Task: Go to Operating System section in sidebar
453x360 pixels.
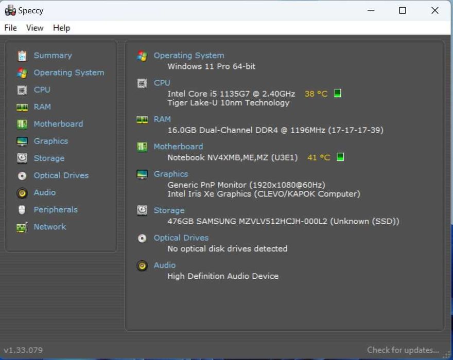Action: pyautogui.click(x=69, y=73)
